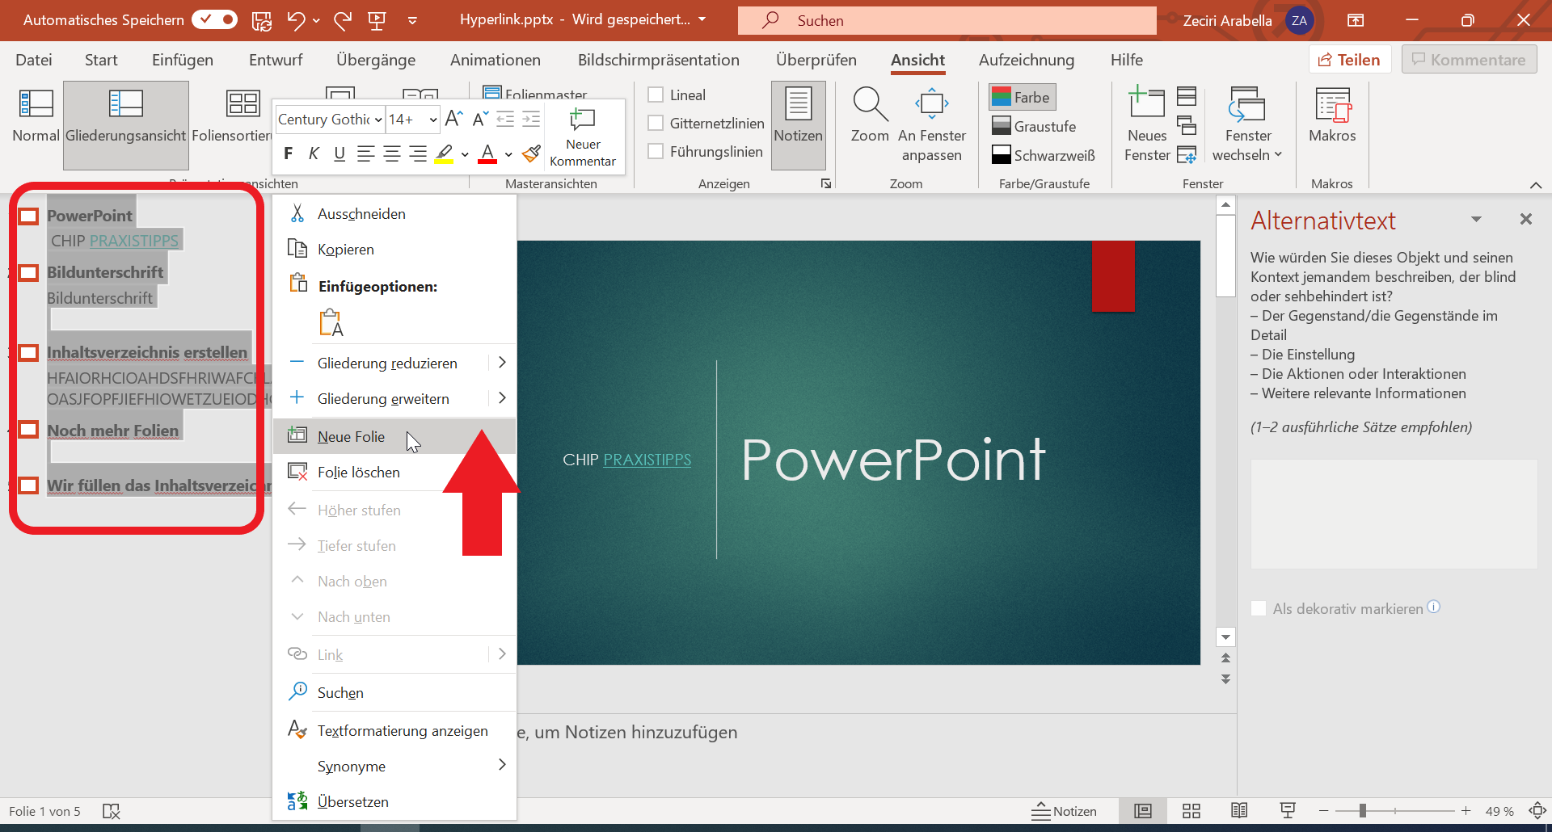
Task: Open Fenster wechseln dropdown
Action: tap(1248, 125)
